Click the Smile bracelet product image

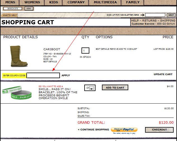17,93
